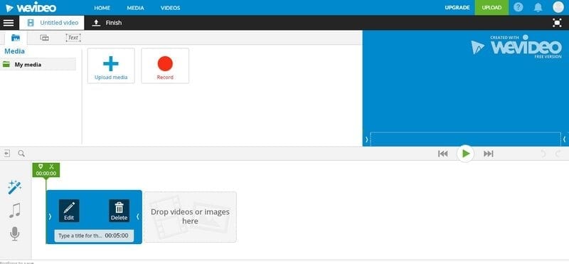569x264 pixels.
Task: Collapse the media panel arrow icon
Action: [7, 154]
